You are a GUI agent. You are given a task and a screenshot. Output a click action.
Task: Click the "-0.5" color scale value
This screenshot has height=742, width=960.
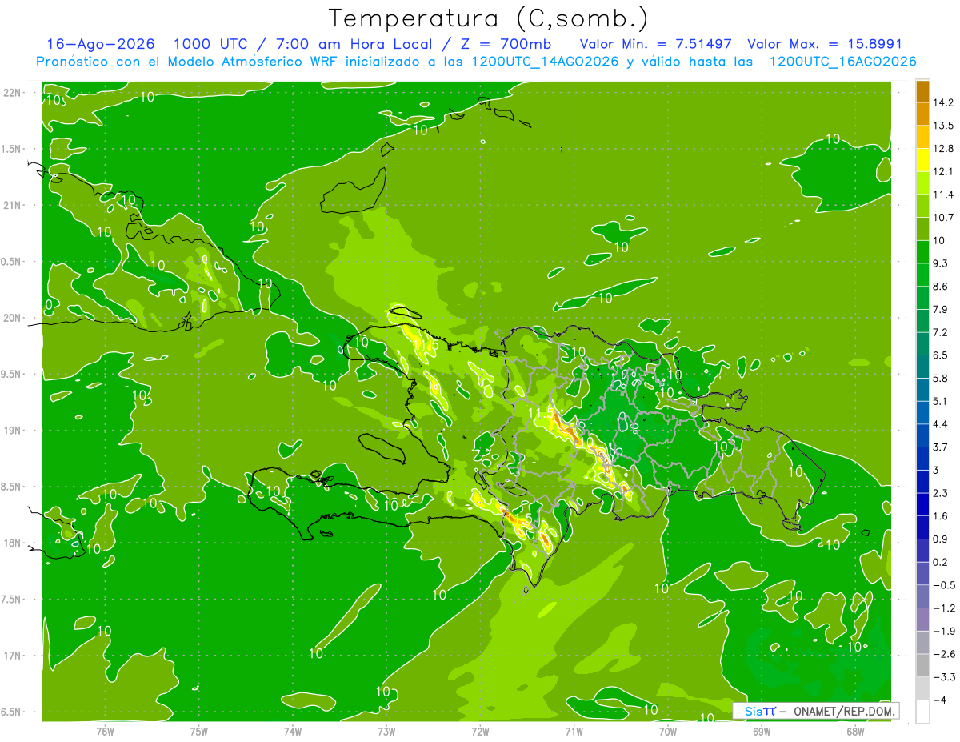tap(942, 585)
